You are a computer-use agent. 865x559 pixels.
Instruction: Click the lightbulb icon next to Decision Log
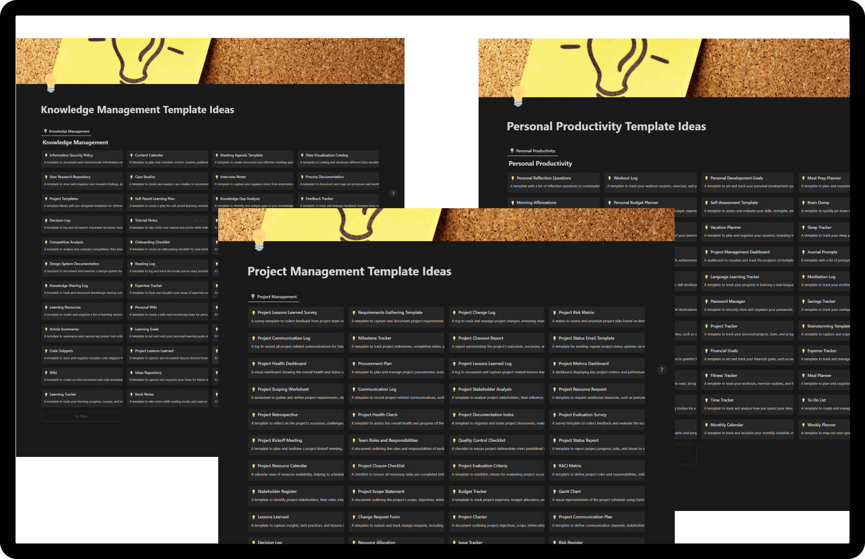click(x=47, y=220)
